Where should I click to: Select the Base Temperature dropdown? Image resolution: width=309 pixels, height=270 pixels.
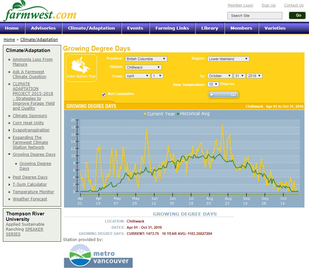point(213,84)
